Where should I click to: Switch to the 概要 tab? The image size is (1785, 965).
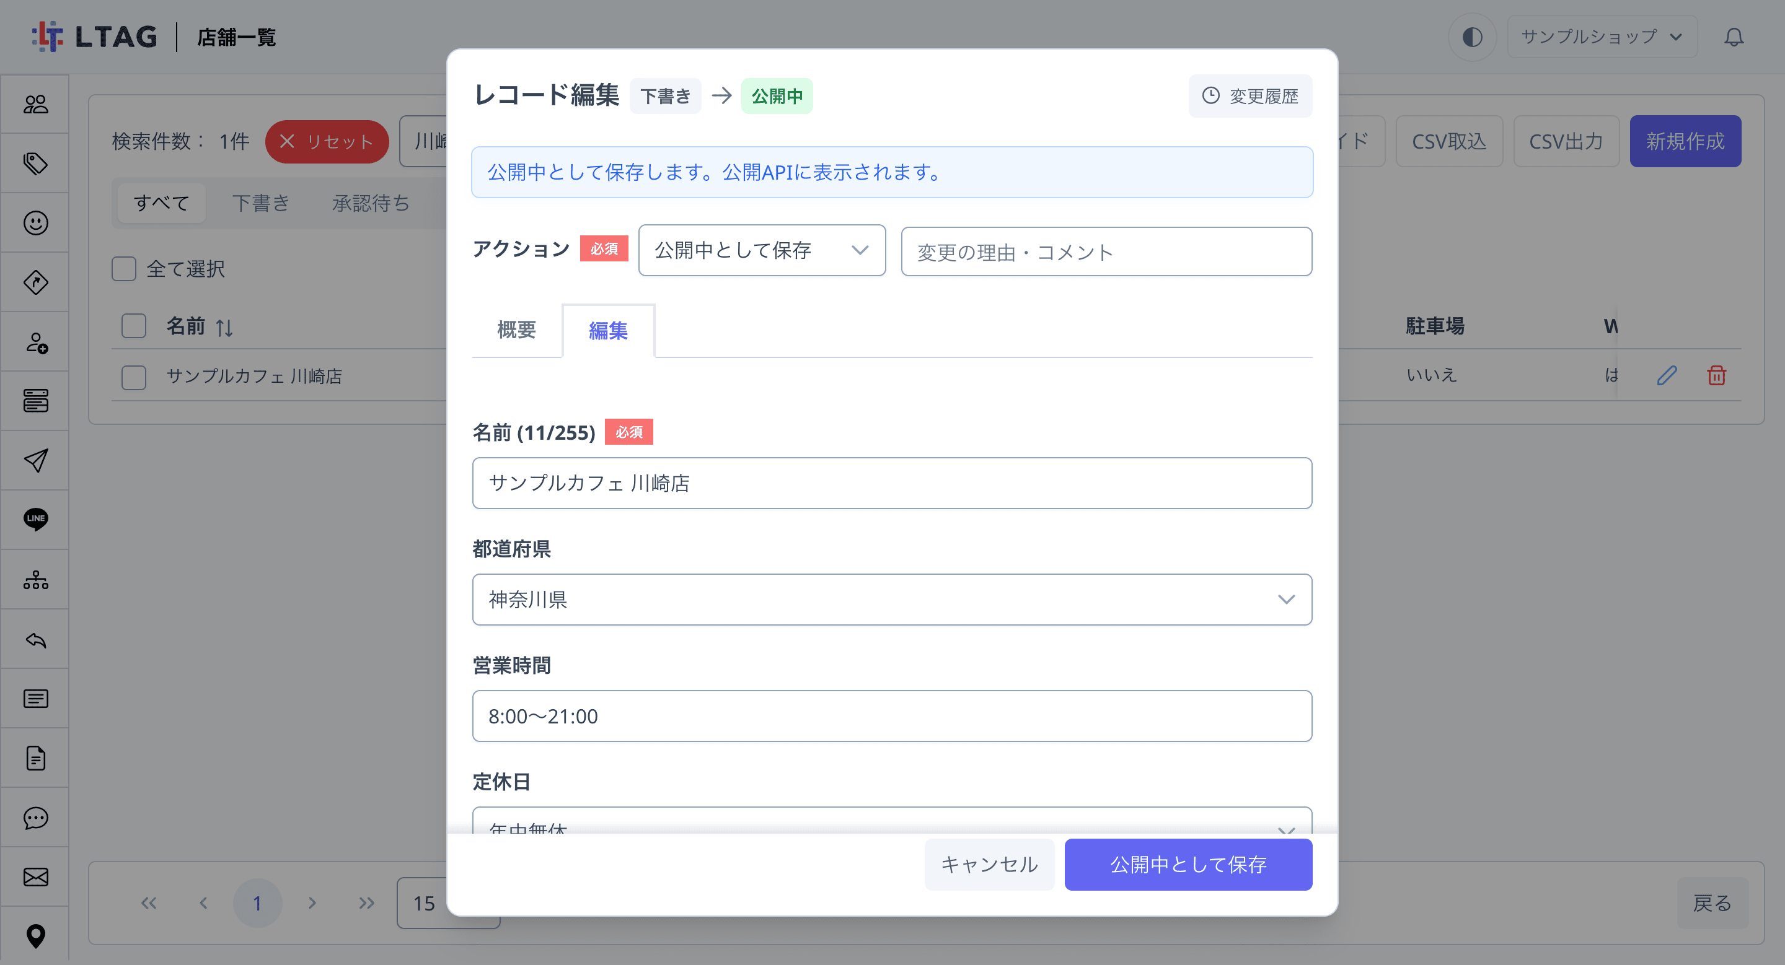pos(517,330)
